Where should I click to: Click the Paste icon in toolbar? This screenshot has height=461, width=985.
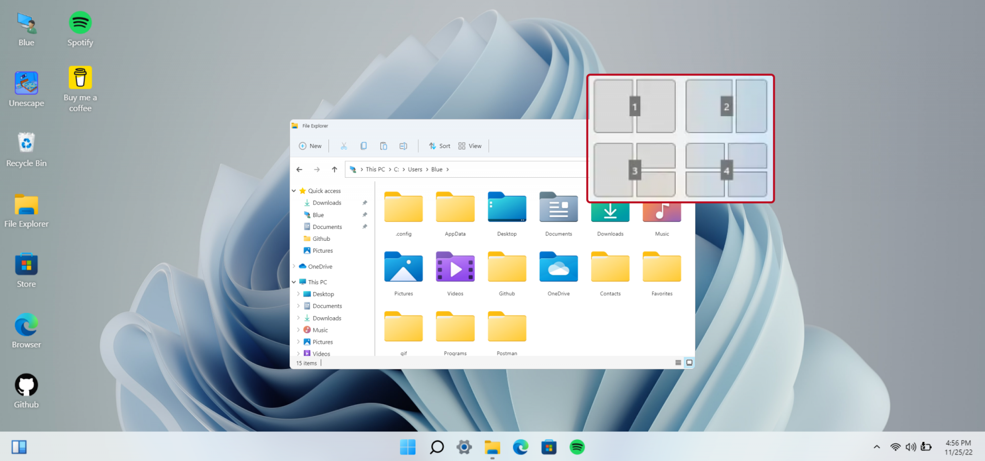pyautogui.click(x=383, y=146)
